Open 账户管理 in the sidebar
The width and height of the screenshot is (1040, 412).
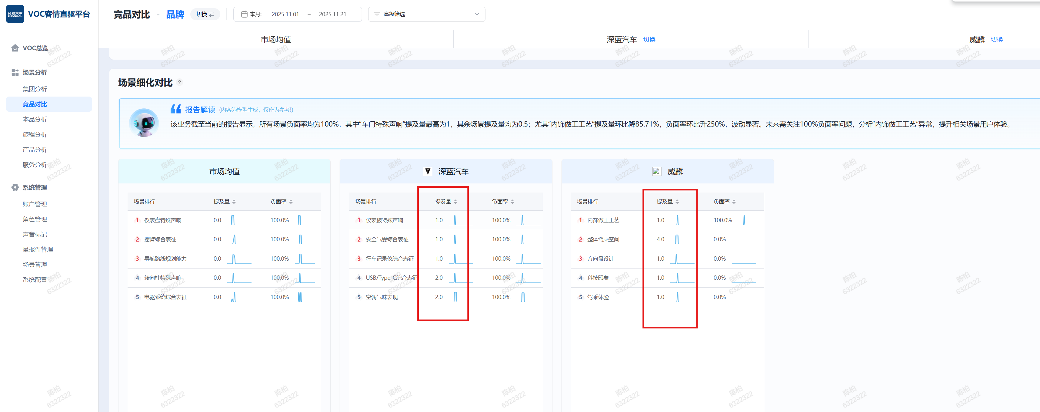click(35, 204)
